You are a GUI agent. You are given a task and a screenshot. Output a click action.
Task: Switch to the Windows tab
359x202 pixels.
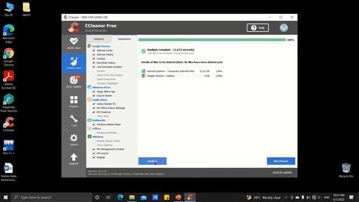tap(99, 39)
